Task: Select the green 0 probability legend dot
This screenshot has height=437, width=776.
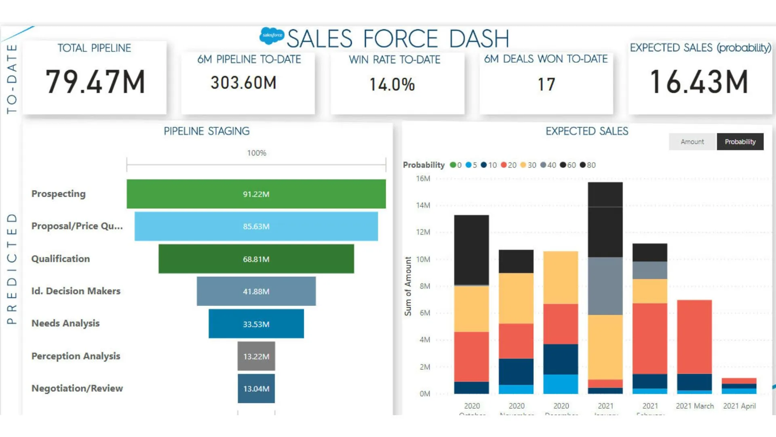Action: [x=453, y=165]
